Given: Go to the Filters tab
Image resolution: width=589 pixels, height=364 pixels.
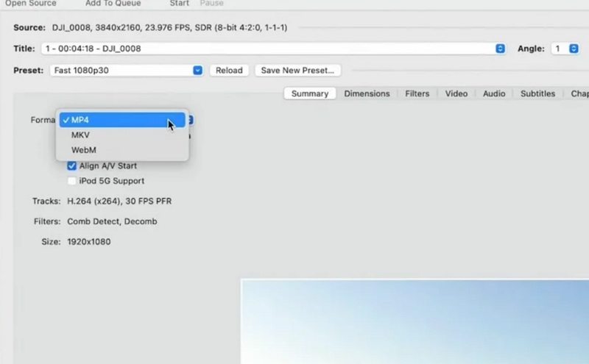Looking at the screenshot, I should point(417,93).
